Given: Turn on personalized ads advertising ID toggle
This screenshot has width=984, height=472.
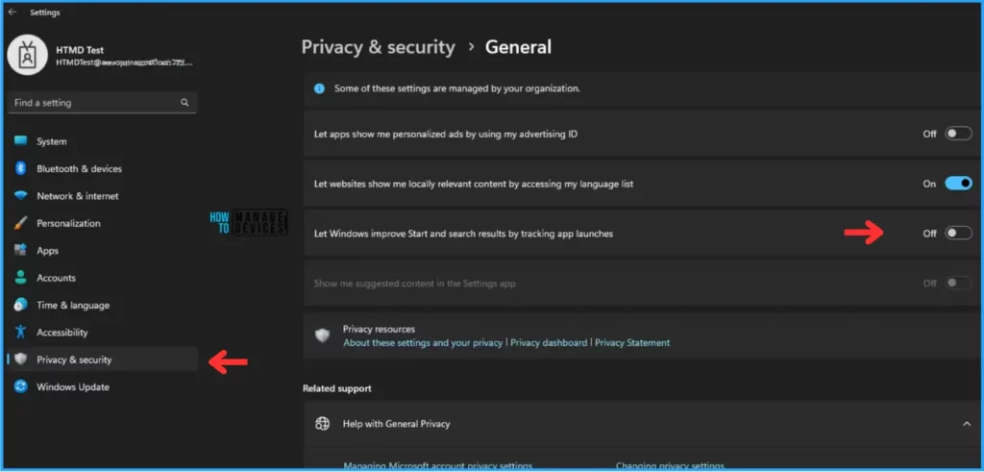Looking at the screenshot, I should point(958,134).
